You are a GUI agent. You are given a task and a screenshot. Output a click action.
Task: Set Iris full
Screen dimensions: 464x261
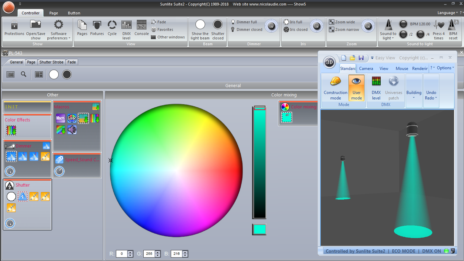(x=293, y=22)
